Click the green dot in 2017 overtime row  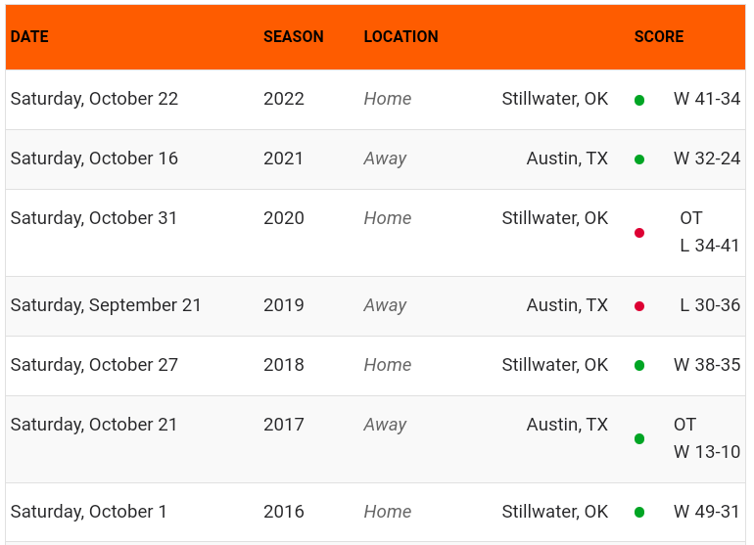(639, 439)
